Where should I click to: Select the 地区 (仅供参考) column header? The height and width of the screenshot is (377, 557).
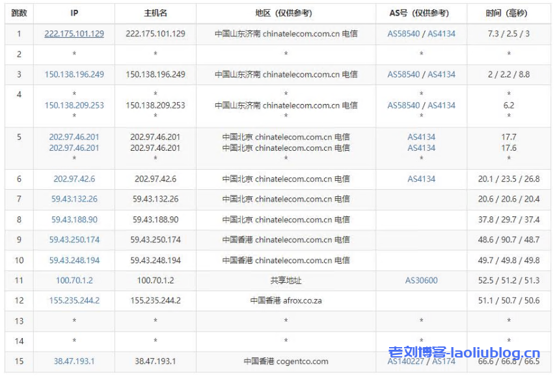point(286,13)
